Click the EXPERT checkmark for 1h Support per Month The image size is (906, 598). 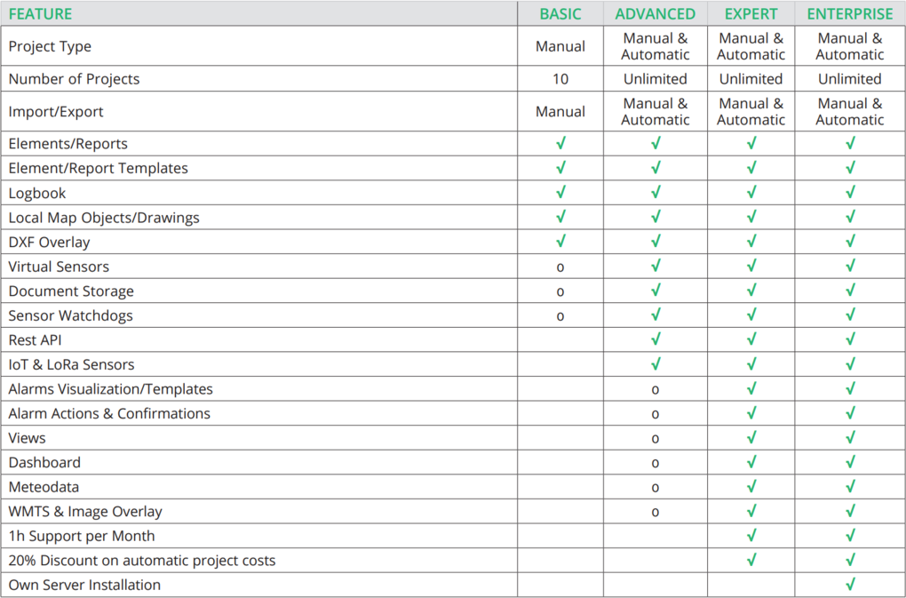click(x=751, y=535)
